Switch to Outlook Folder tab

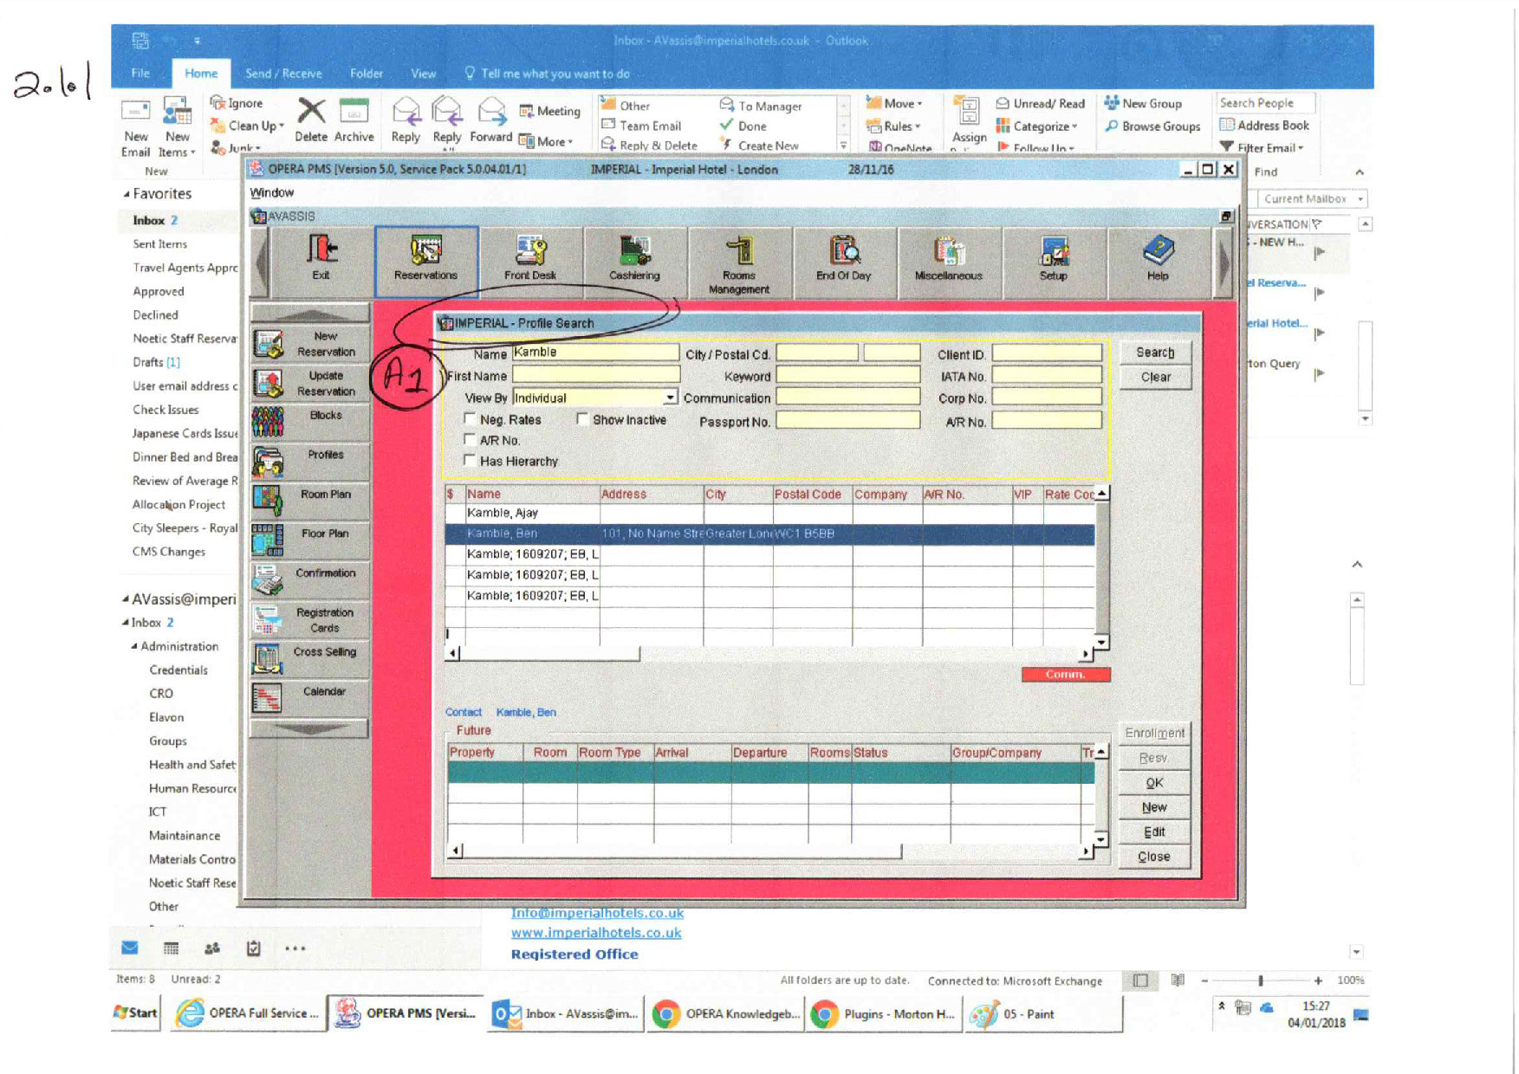(x=366, y=74)
